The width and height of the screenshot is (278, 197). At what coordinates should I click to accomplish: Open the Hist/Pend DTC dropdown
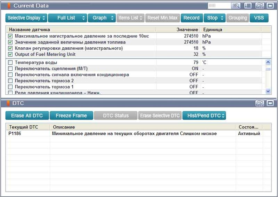(204, 116)
